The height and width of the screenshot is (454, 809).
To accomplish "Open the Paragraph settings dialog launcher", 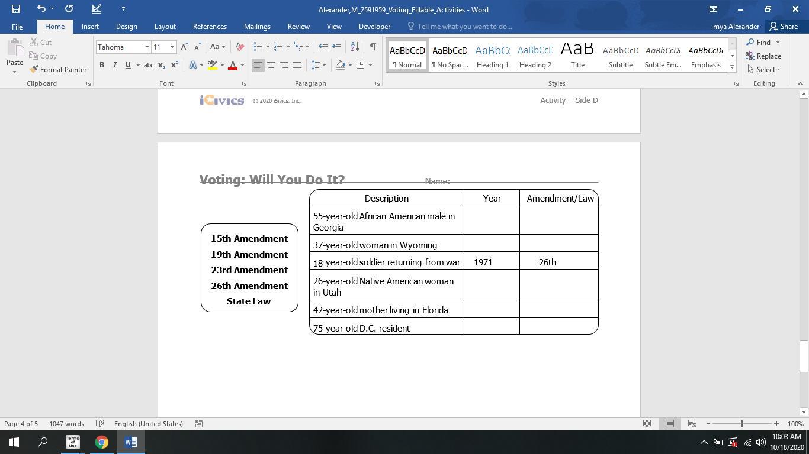I will click(x=377, y=84).
